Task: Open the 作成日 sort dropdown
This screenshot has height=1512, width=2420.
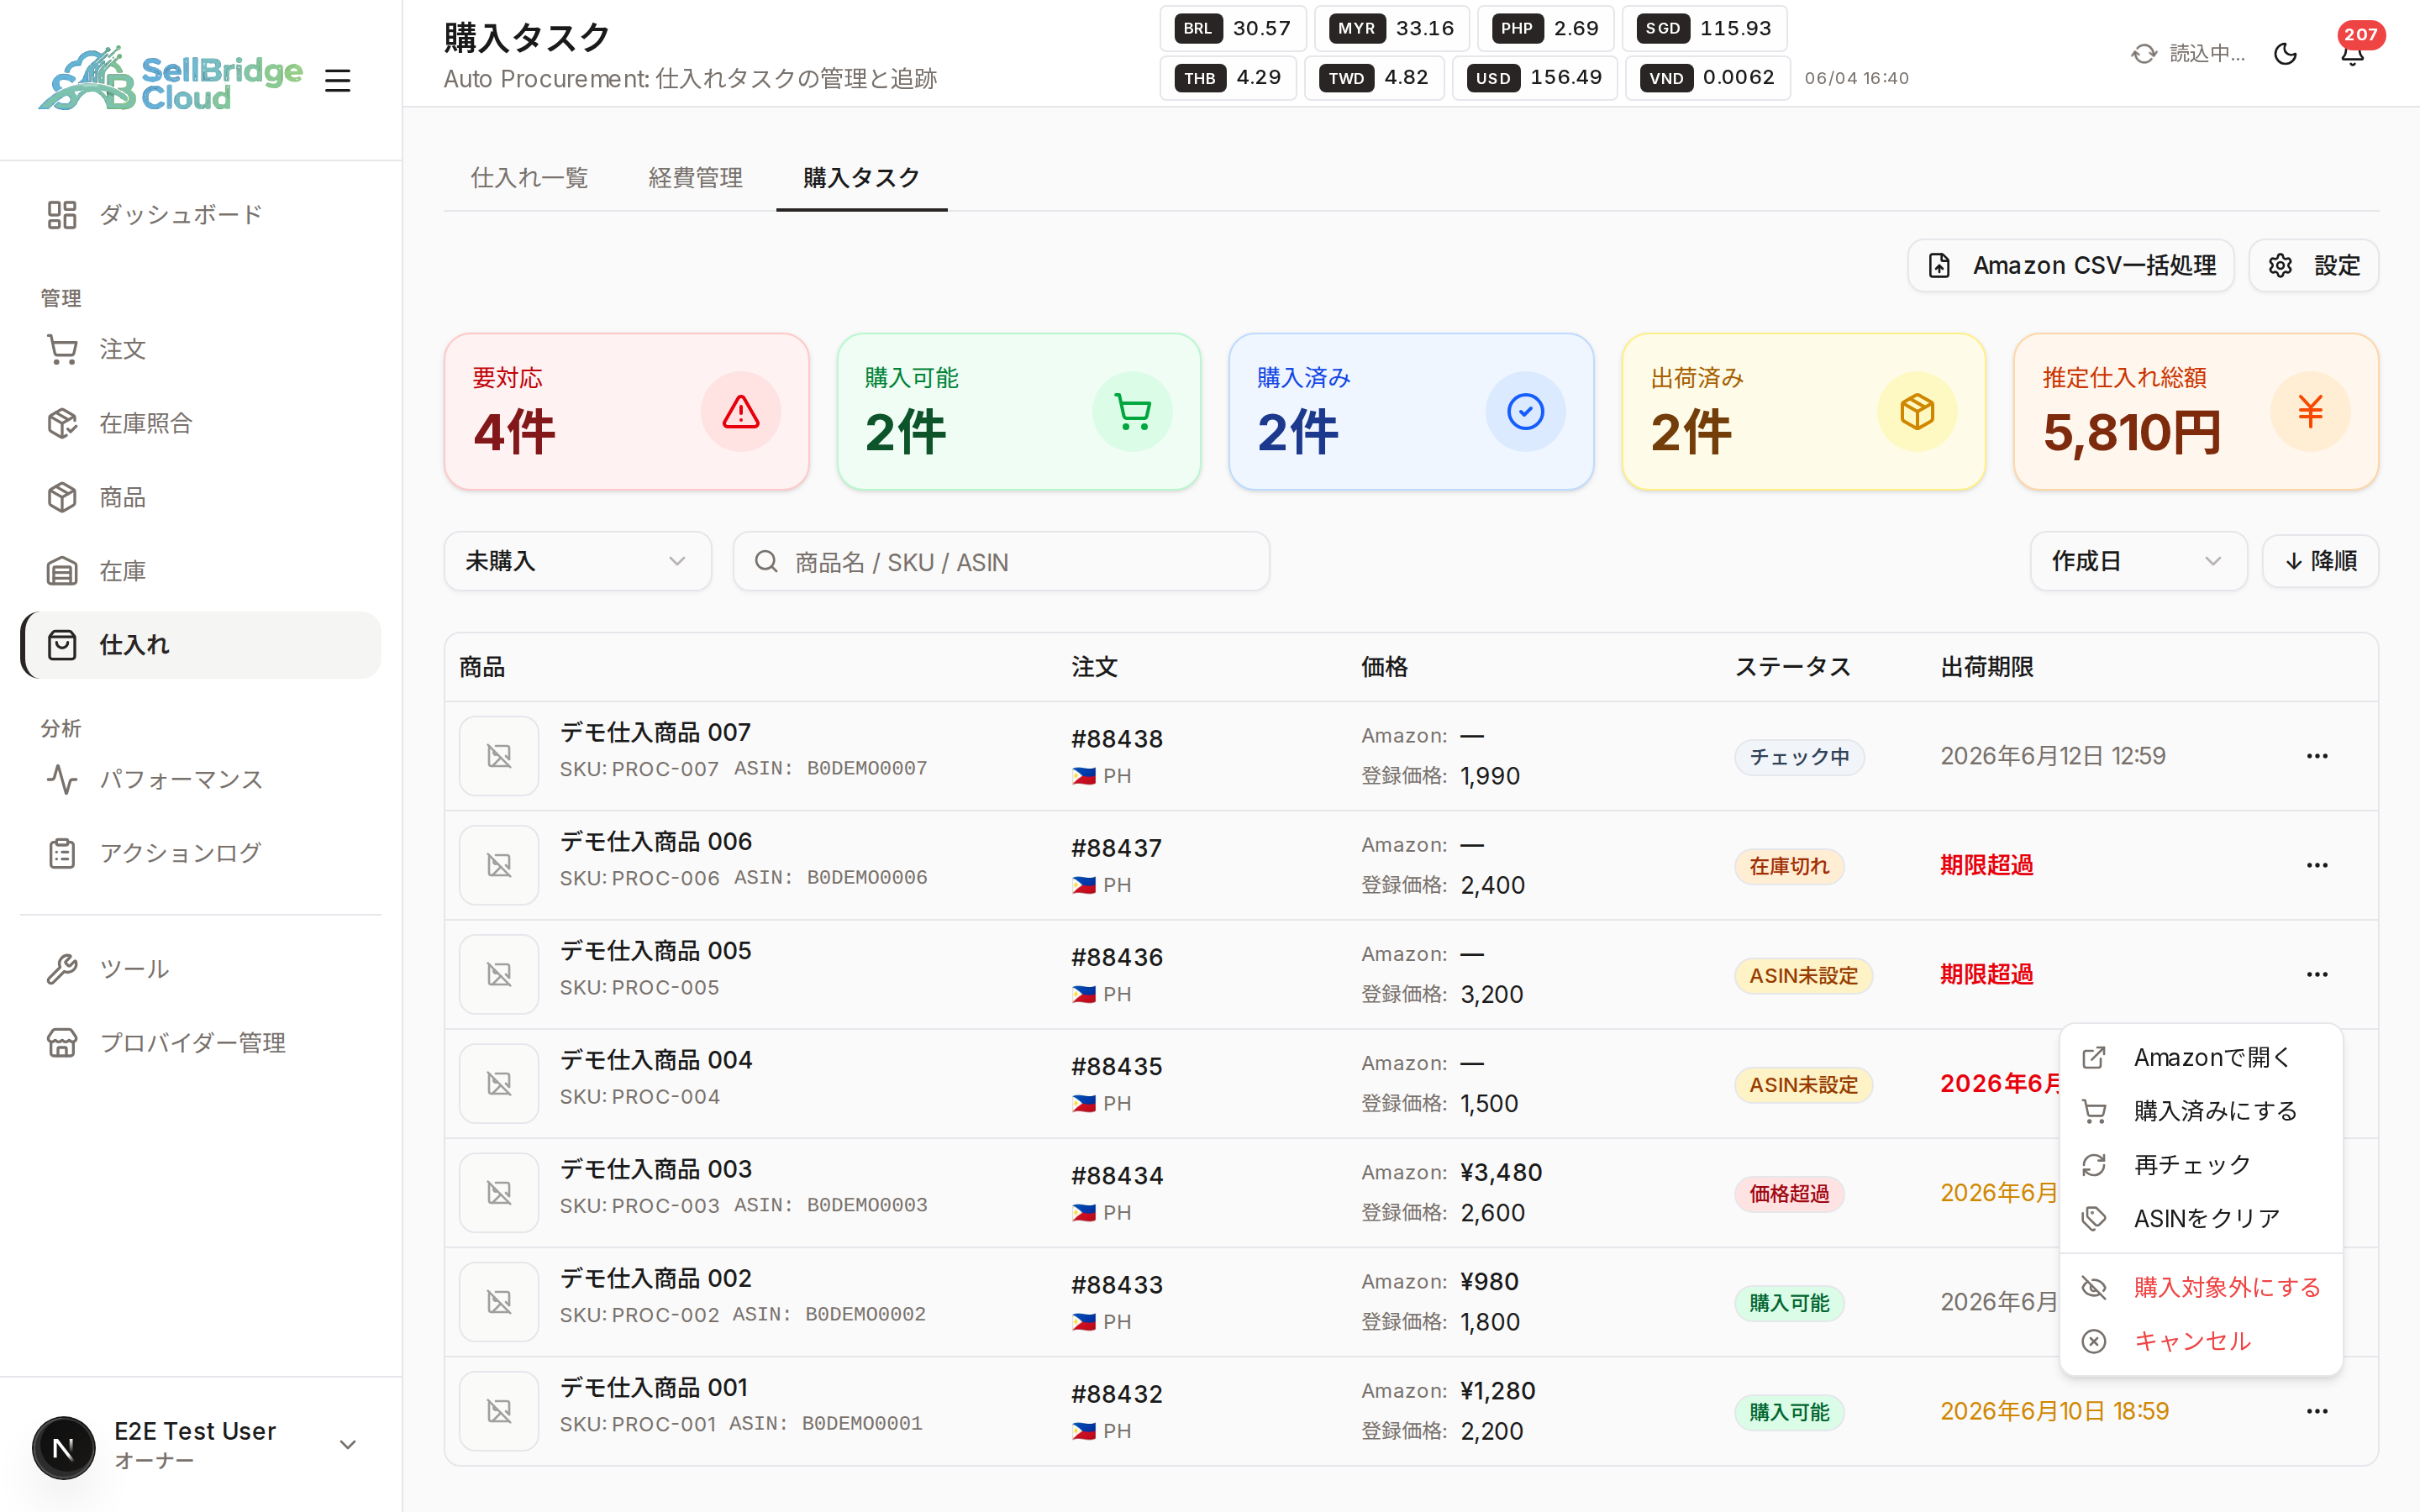Action: click(x=2138, y=561)
